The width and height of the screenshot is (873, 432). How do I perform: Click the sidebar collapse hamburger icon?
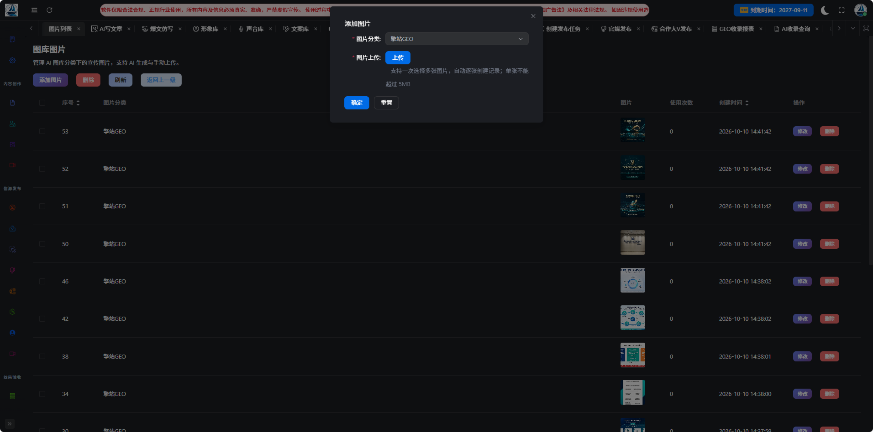(x=34, y=10)
